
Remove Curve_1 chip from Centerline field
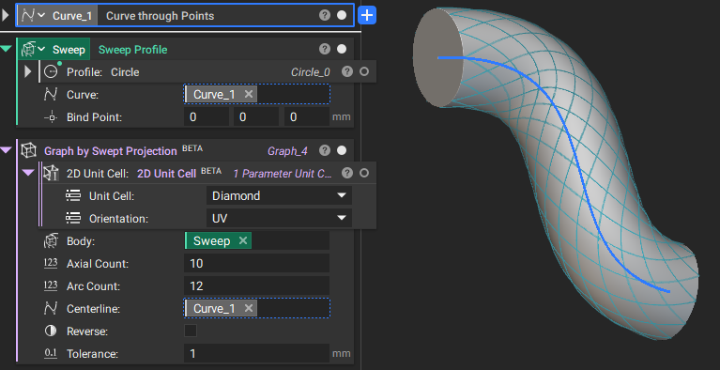249,308
